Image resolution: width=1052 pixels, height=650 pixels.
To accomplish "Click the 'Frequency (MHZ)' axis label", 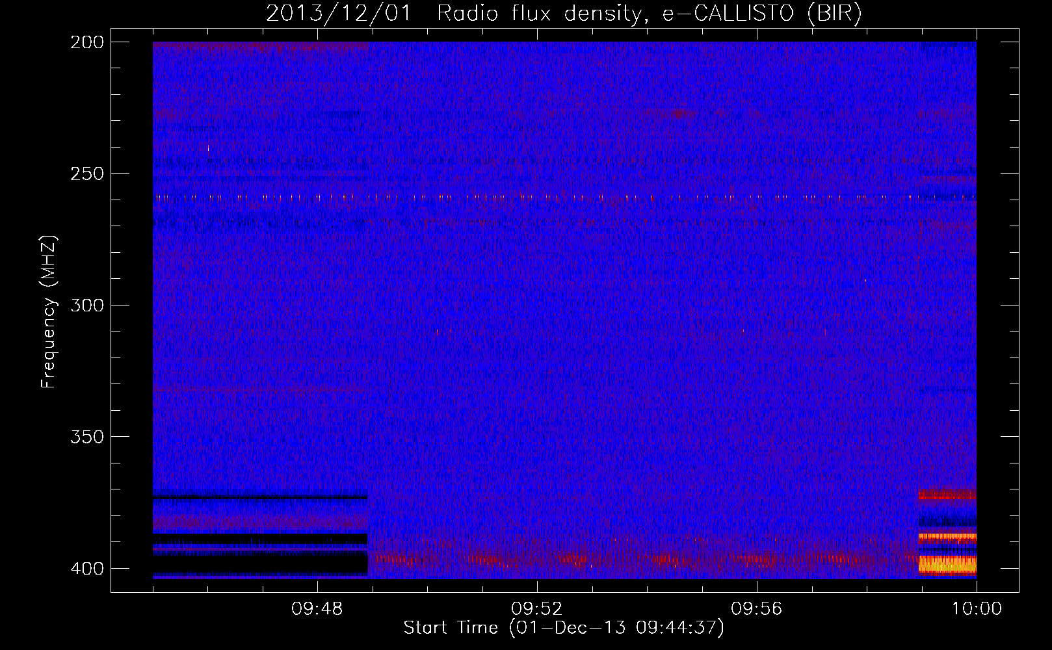I will click(49, 312).
